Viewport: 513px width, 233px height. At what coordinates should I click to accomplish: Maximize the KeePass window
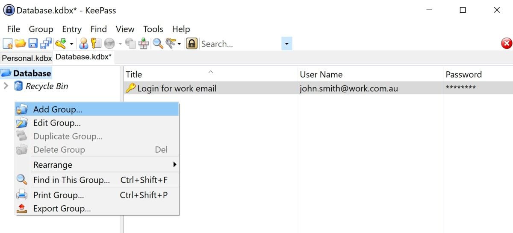tap(463, 10)
